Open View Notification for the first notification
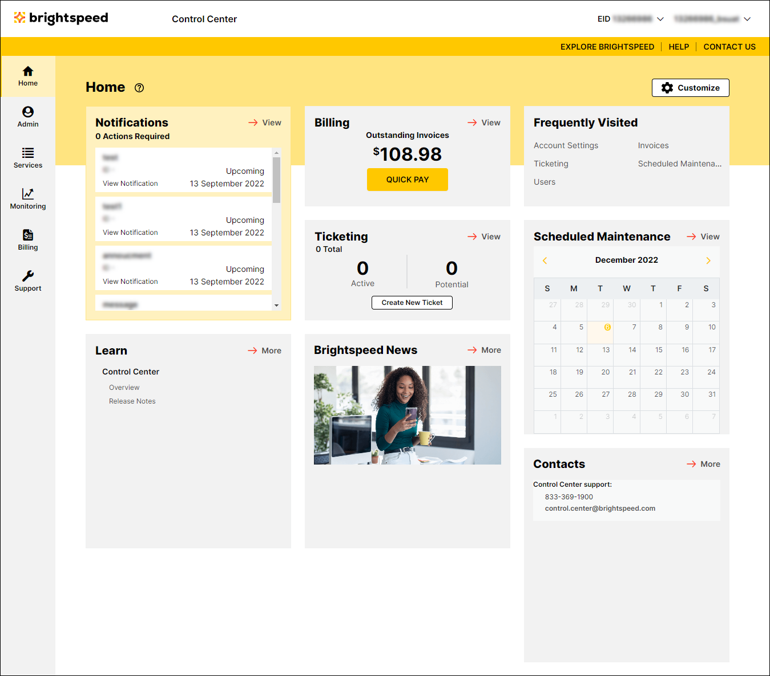This screenshot has width=770, height=676. (130, 184)
